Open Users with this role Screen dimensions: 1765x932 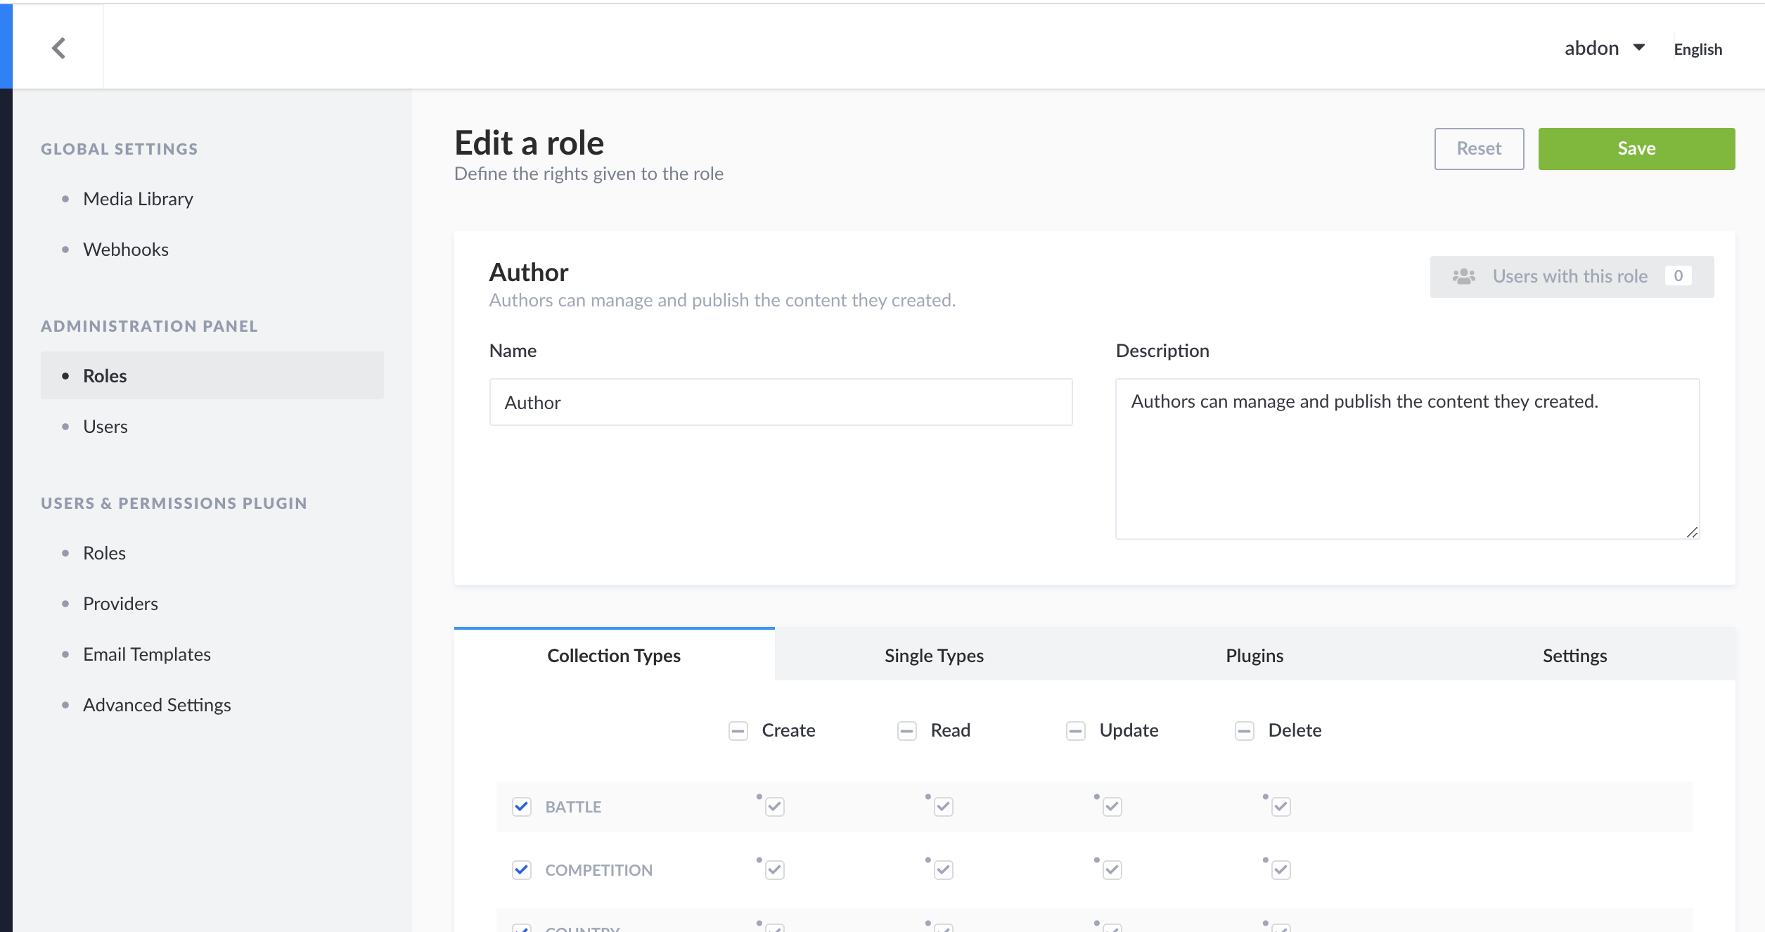tap(1571, 276)
